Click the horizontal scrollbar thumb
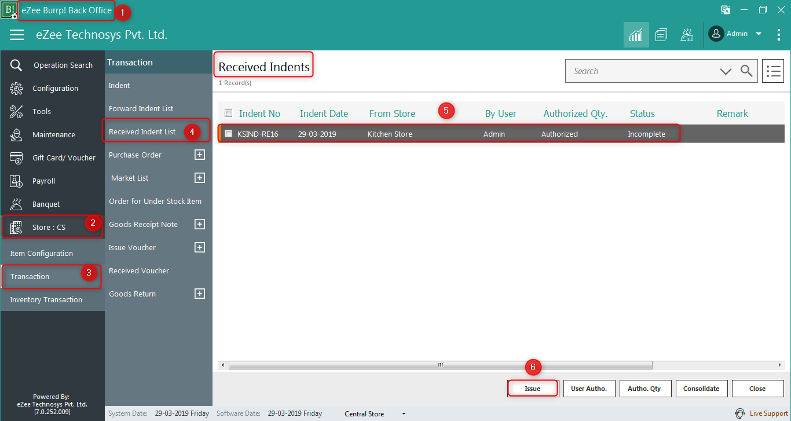This screenshot has height=421, width=791. point(440,365)
